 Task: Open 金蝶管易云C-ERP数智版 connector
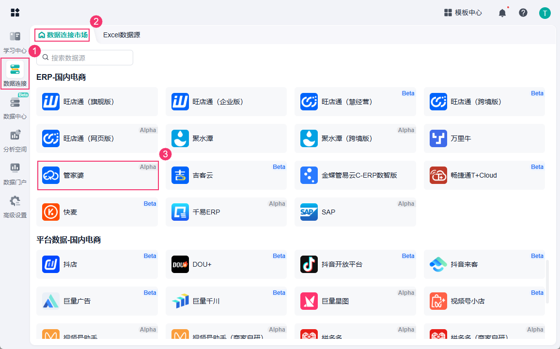point(356,175)
